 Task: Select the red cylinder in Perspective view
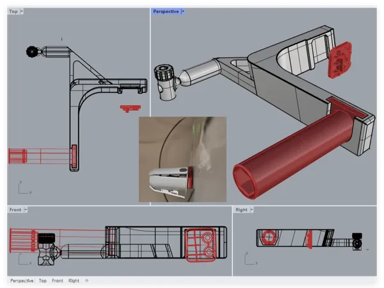point(292,154)
